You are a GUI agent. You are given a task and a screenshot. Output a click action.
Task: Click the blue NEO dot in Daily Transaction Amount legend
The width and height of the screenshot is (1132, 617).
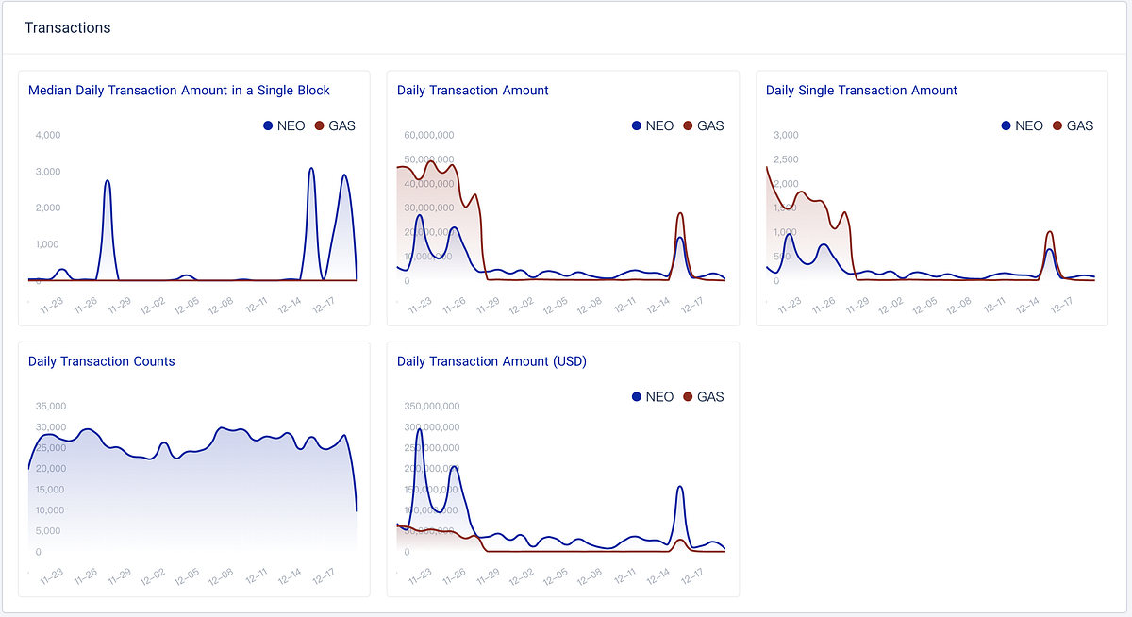coord(637,125)
